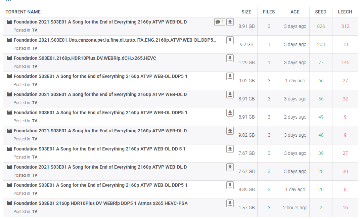Click the 9.2 GB size cell
Viewport: 361px width, 219px height.
tap(246, 44)
